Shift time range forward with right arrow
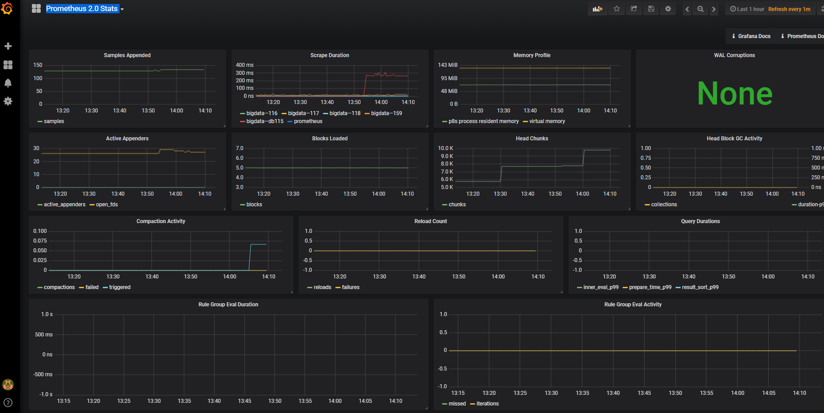This screenshot has width=824, height=413. 714,9
